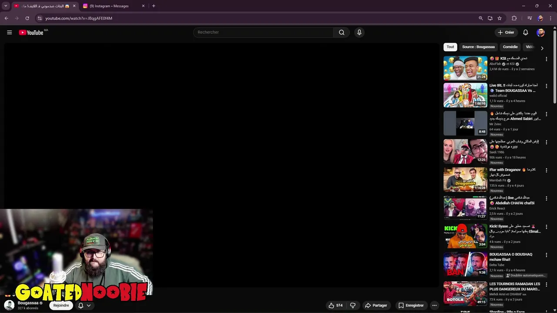Screen dimensions: 557x313
Task: Open options menu for Live IRL video
Action: point(546,86)
